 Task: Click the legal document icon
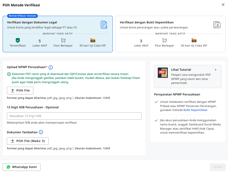coord(104,25)
